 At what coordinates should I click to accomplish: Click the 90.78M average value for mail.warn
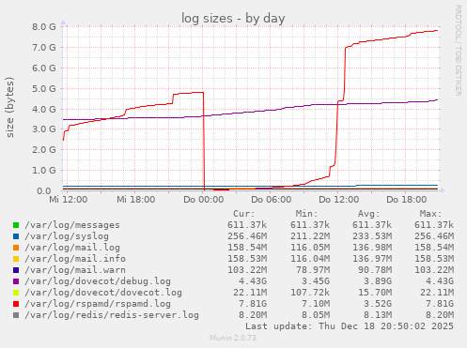coord(375,270)
